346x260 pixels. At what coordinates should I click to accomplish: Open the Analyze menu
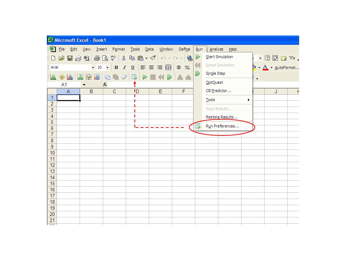coord(216,49)
